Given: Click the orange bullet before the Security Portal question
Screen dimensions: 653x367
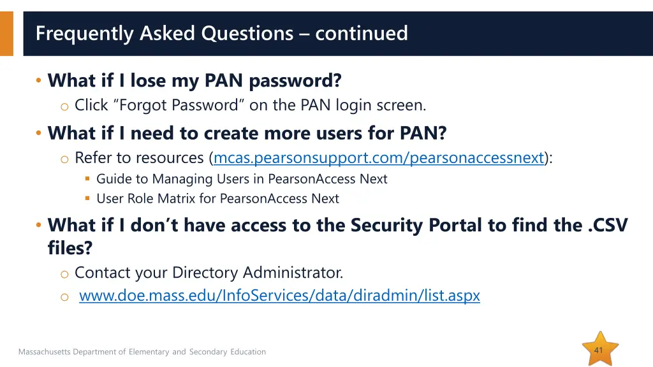Looking at the screenshot, I should click(39, 225).
